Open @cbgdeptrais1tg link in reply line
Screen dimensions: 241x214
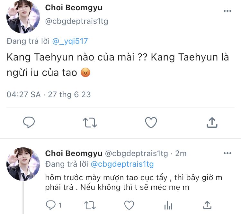coord(122,164)
